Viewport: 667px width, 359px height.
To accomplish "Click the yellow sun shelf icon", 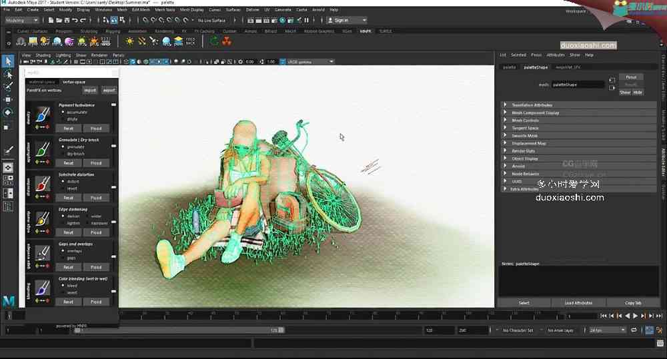I will point(129,41).
